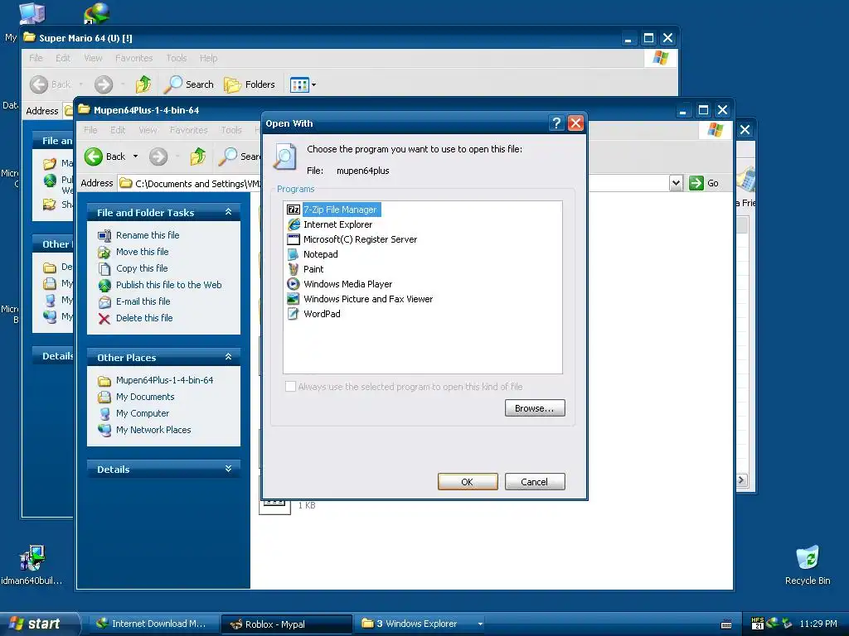Image resolution: width=849 pixels, height=636 pixels.
Task: Click the taskbar clock showing 11:29 PM
Action: [818, 624]
